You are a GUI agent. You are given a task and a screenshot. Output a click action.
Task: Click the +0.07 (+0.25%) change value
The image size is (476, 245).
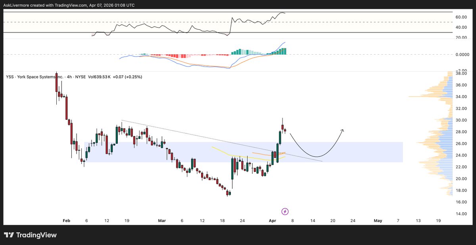127,76
